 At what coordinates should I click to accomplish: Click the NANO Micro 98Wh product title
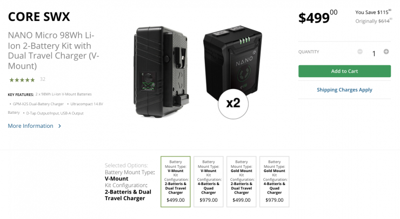[x=54, y=50]
